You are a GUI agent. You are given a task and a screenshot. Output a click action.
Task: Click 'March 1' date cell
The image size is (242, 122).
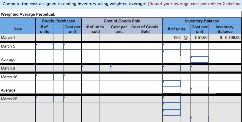(18, 37)
